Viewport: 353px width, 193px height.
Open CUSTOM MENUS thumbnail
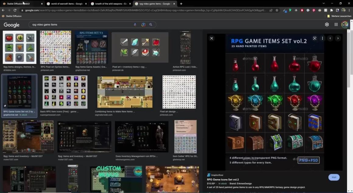point(116,179)
